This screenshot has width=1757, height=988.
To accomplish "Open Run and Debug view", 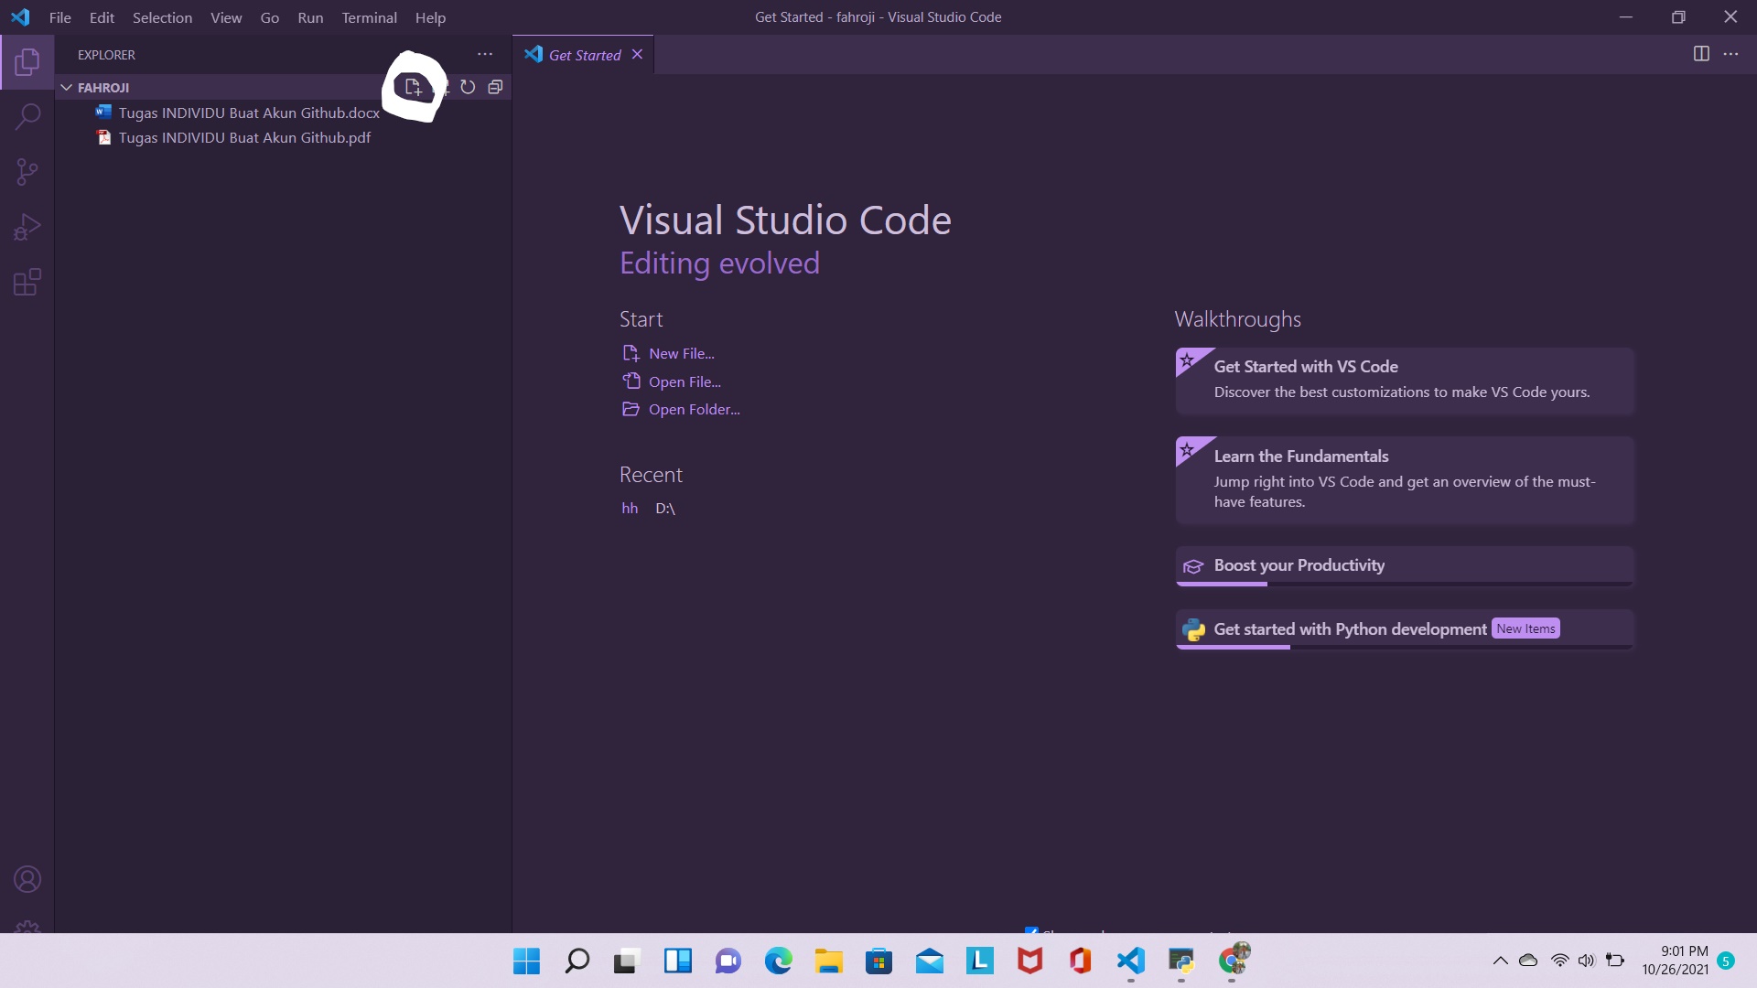I will tap(27, 227).
